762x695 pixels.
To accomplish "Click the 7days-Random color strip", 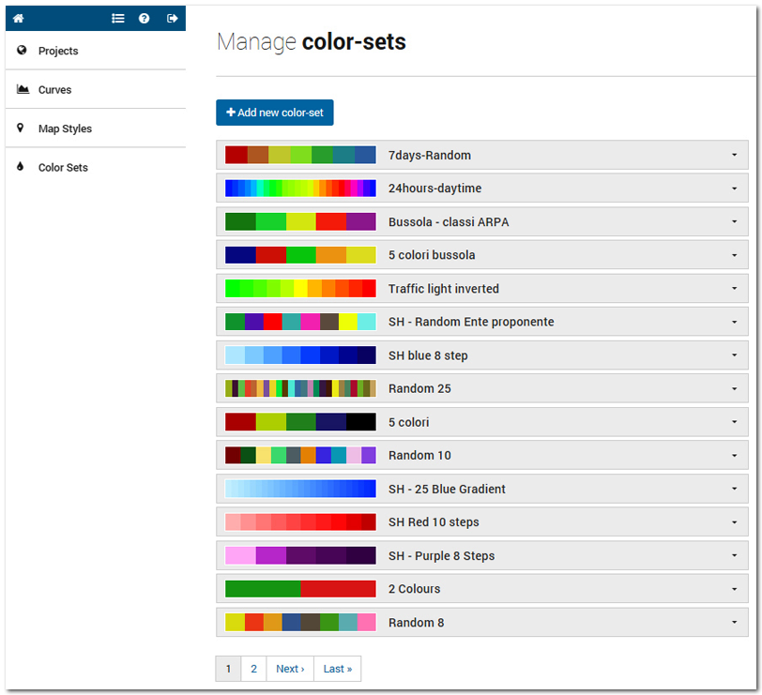I will [300, 155].
